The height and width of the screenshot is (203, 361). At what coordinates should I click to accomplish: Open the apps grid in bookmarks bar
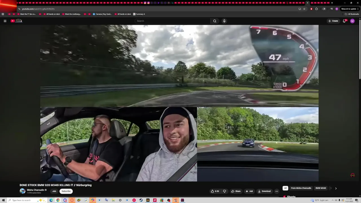pyautogui.click(x=3, y=14)
